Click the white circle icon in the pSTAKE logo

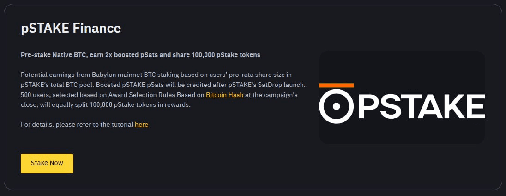pyautogui.click(x=336, y=106)
